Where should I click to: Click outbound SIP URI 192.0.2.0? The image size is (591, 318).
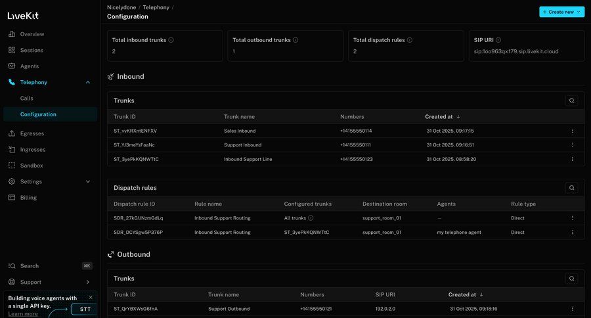coord(385,309)
